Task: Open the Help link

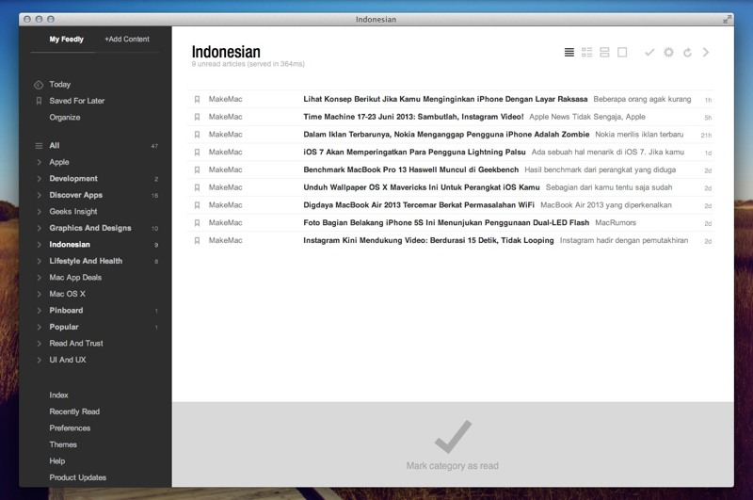Action: [57, 461]
